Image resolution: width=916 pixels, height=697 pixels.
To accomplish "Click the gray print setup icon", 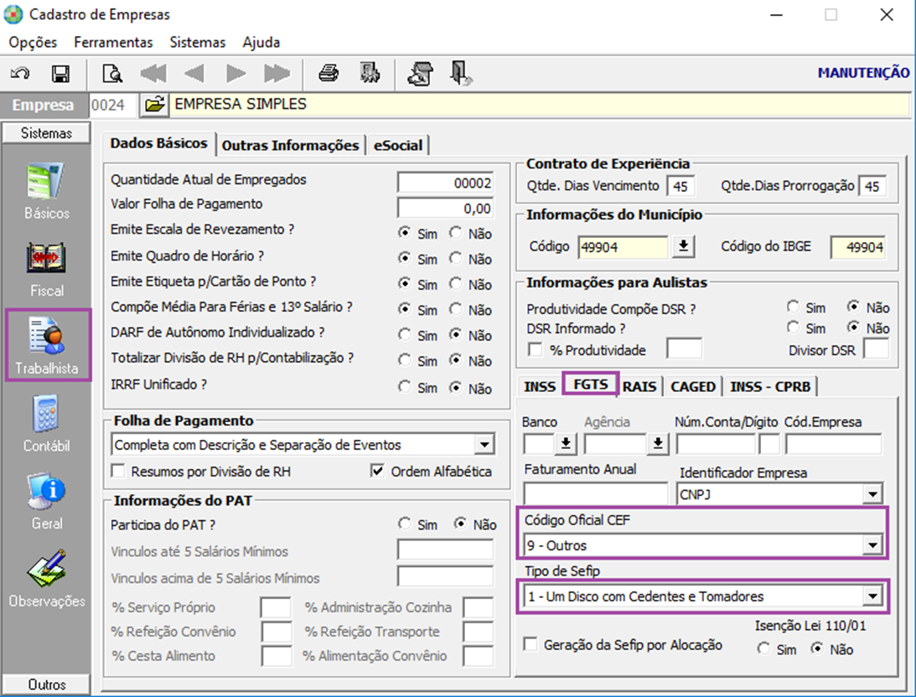I will (x=370, y=74).
